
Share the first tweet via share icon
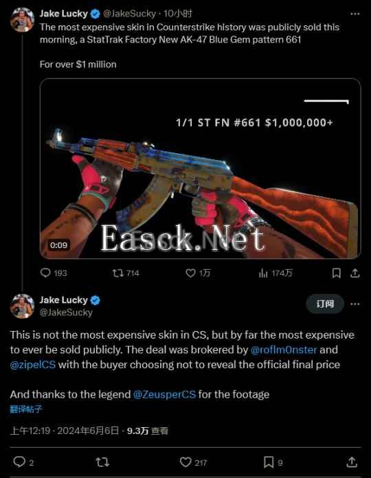point(355,273)
